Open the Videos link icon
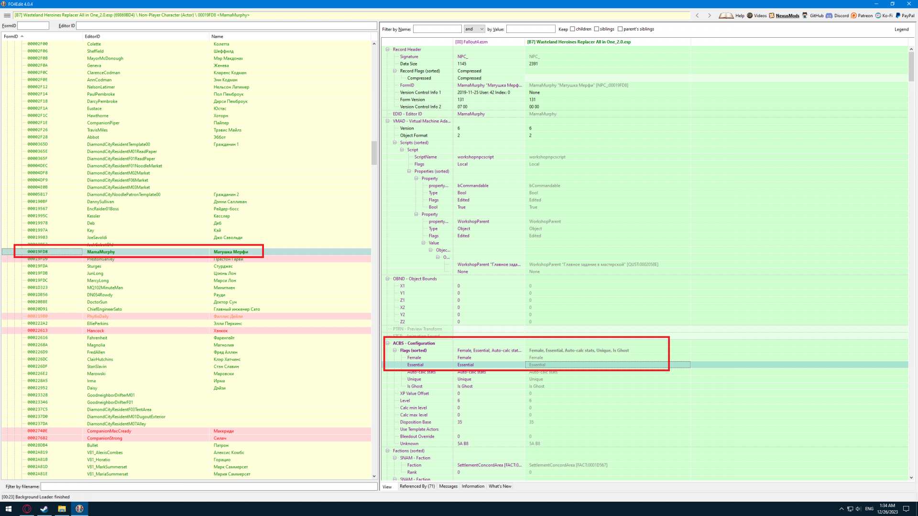918x516 pixels. [750, 15]
